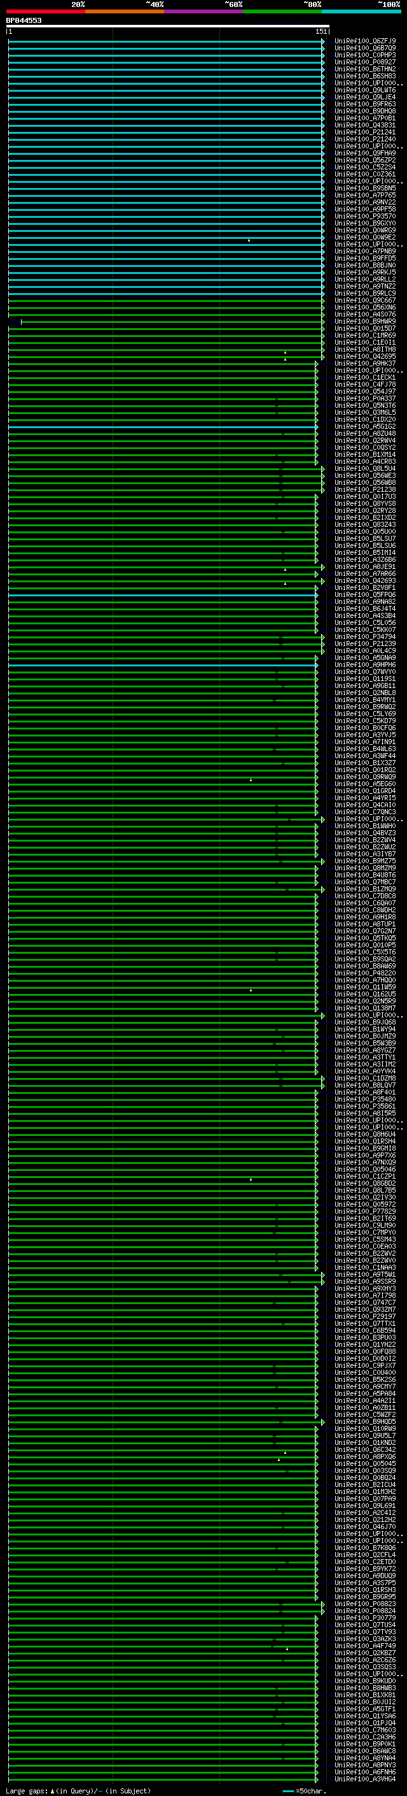Select the UniRef100_A9NV22 label
This screenshot has height=1796, width=407.
point(365,202)
